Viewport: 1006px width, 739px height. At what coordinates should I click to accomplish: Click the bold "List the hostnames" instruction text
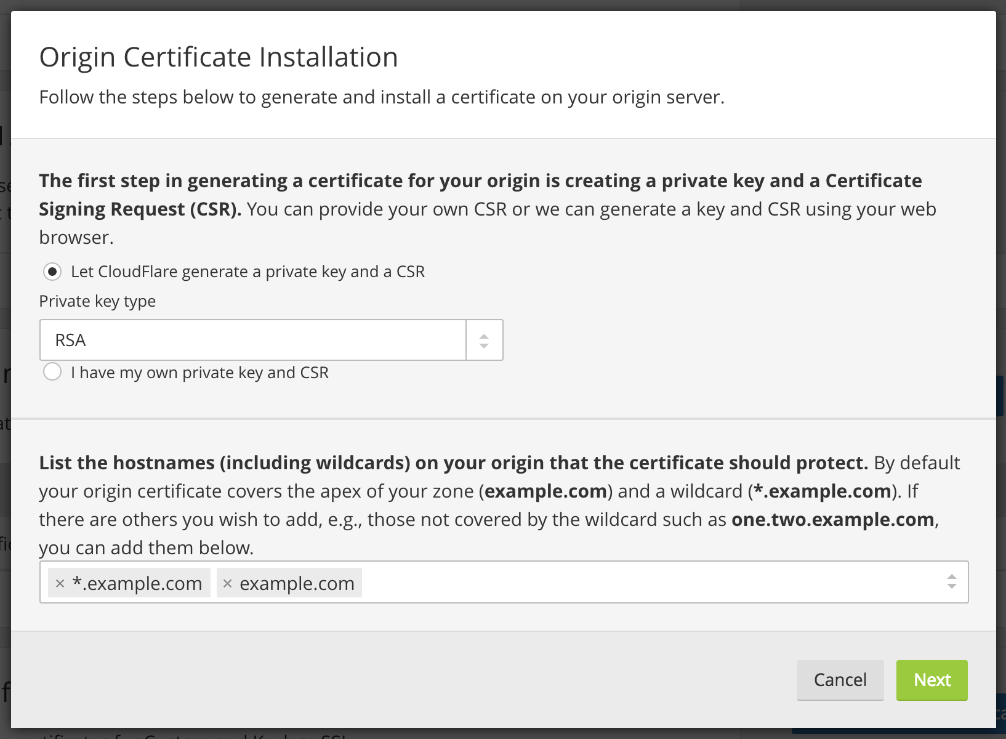coord(453,463)
